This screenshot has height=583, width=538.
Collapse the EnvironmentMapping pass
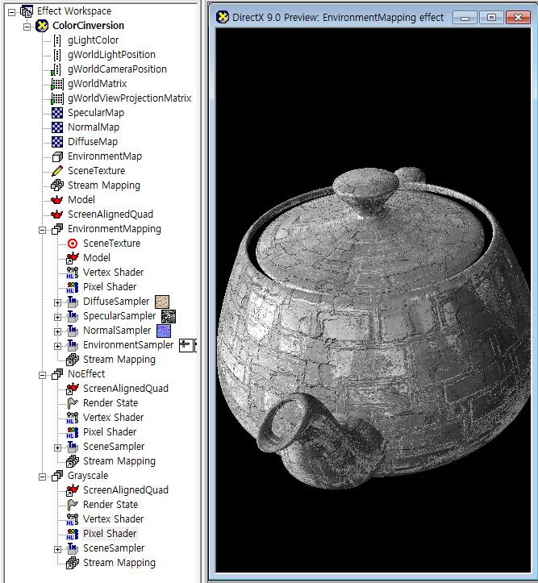tap(43, 230)
